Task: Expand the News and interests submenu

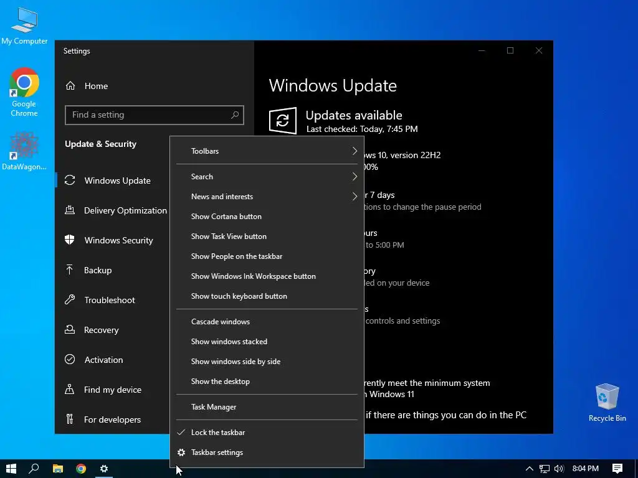Action: pyautogui.click(x=267, y=197)
